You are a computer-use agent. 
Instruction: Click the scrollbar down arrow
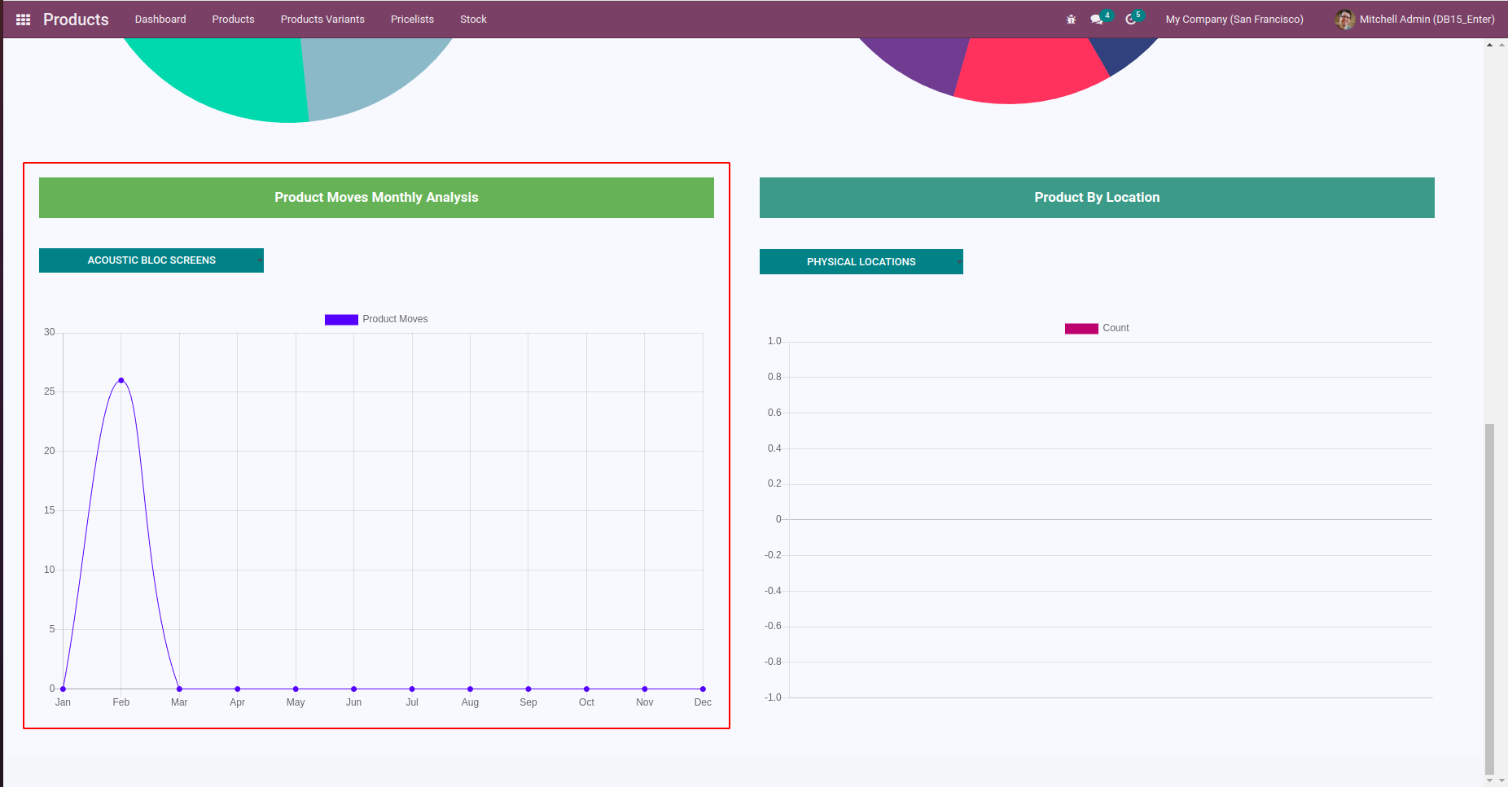[1489, 780]
